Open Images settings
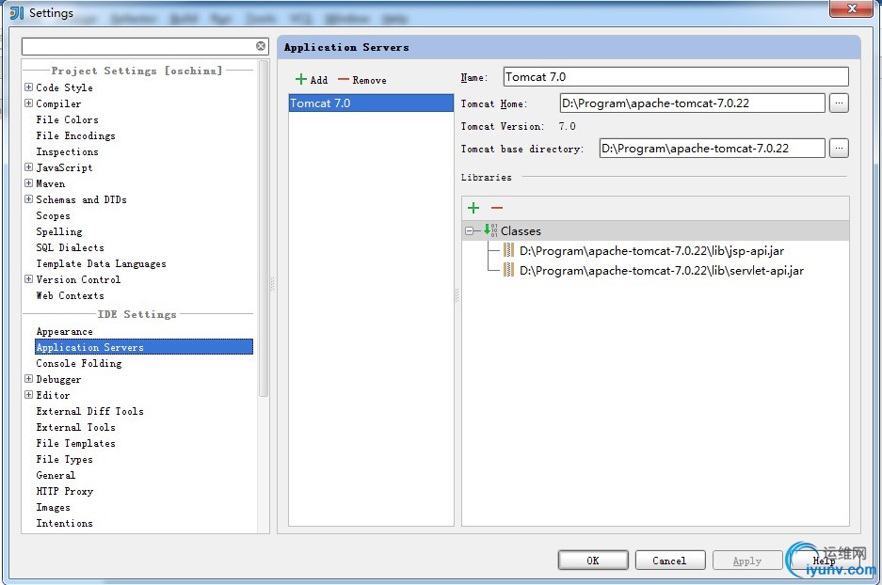This screenshot has width=882, height=585. tap(53, 508)
